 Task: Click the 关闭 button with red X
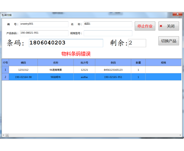169,26
